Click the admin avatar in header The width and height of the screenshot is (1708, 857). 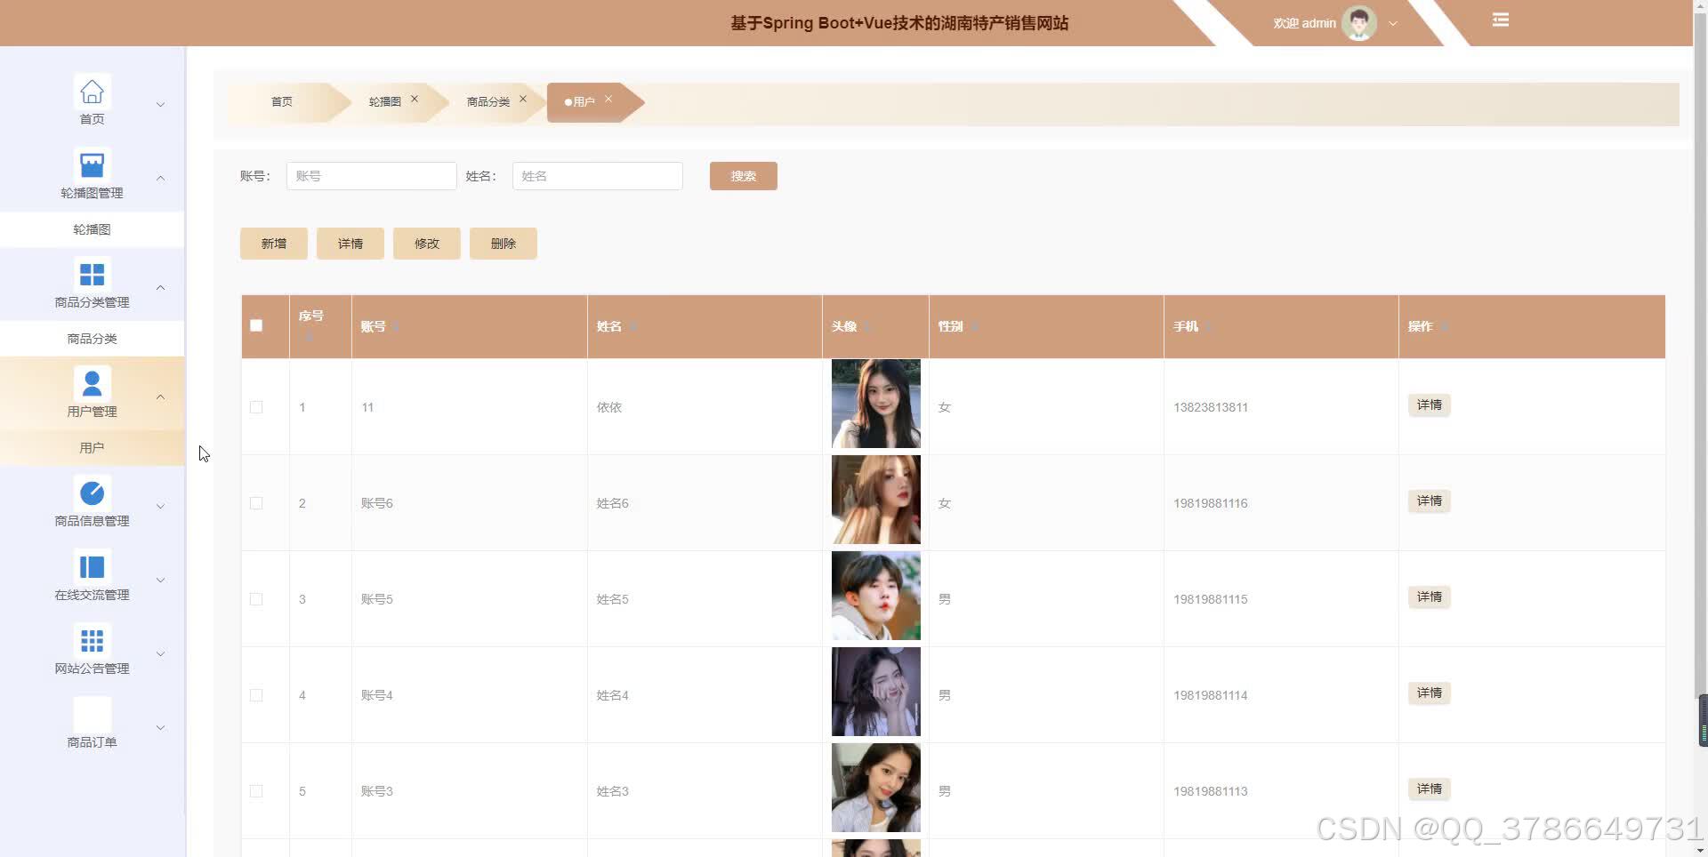1358,23
